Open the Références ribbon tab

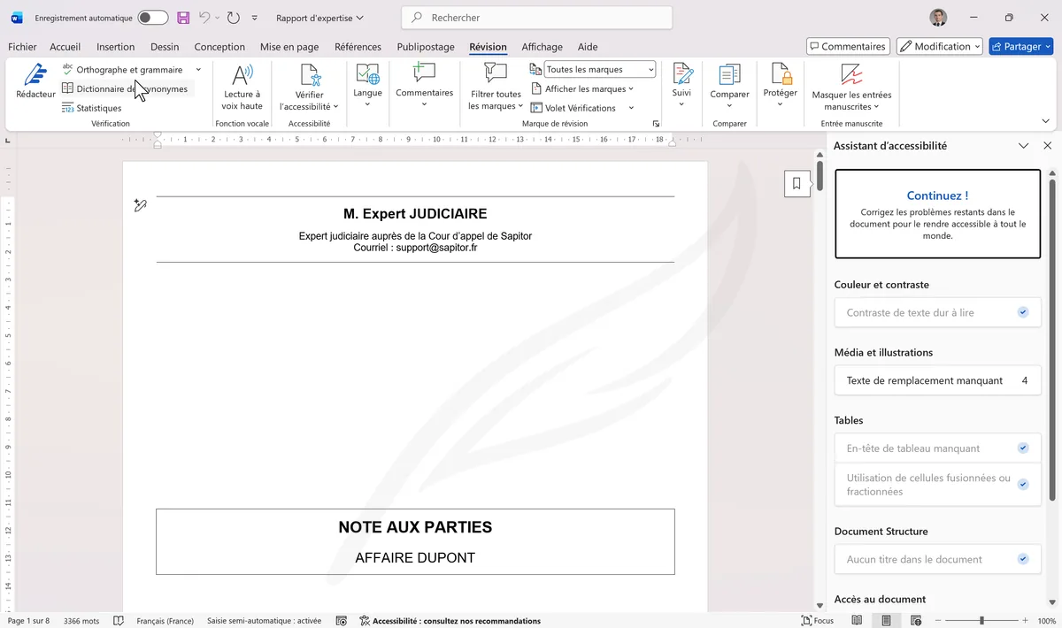(x=358, y=47)
